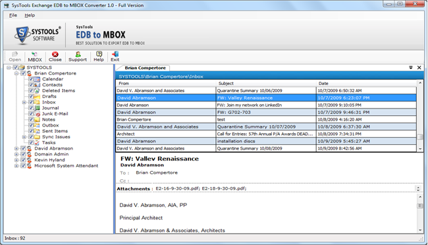Click the Brian Compertore mailbox user icon
428x245 pixels.
tap(29, 73)
